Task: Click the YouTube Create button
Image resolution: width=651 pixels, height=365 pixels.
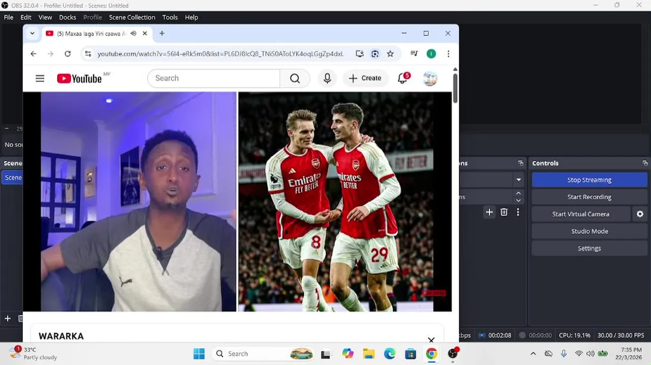Action: (365, 78)
